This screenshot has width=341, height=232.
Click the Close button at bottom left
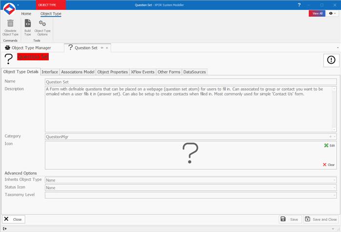(x=14, y=219)
